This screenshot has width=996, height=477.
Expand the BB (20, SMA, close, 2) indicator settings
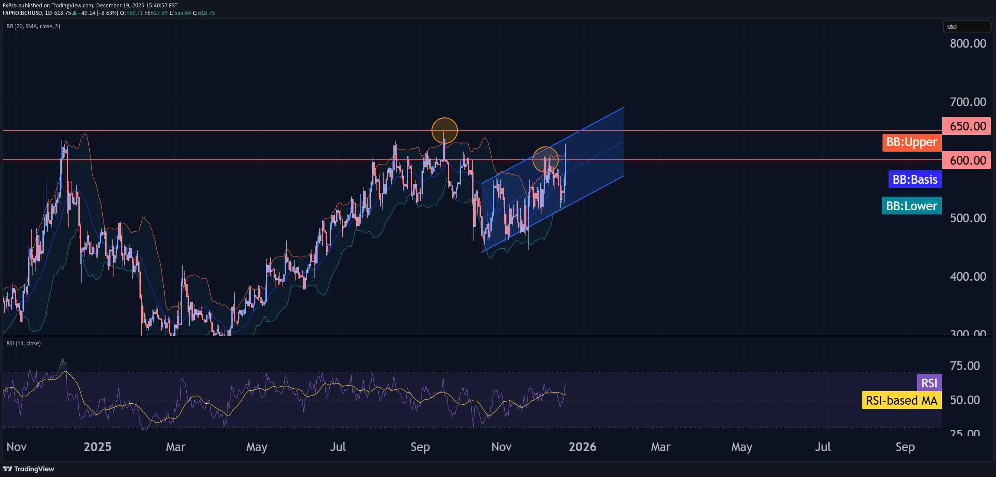[x=33, y=26]
